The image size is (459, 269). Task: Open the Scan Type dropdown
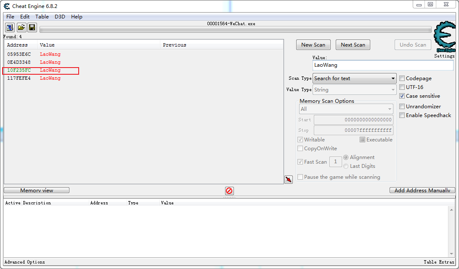(x=355, y=78)
